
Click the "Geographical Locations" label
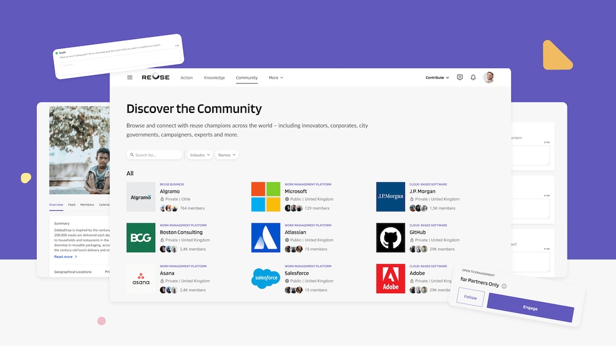tap(73, 272)
